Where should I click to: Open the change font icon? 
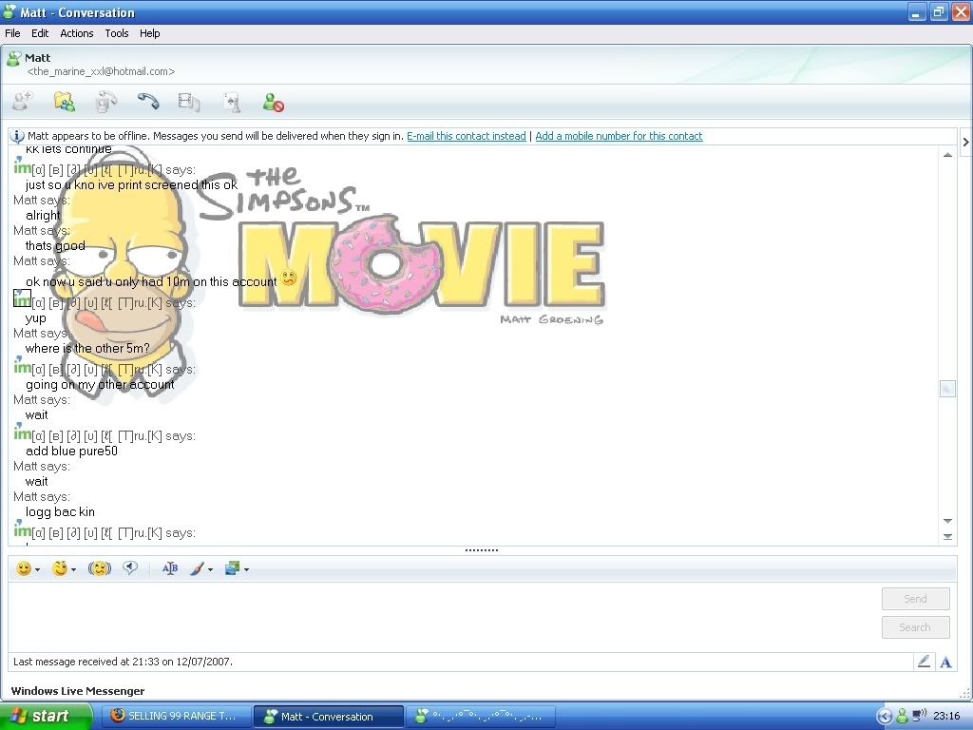point(170,568)
